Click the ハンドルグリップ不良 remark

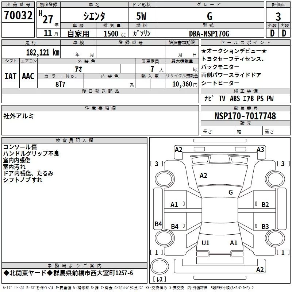coord(31,153)
